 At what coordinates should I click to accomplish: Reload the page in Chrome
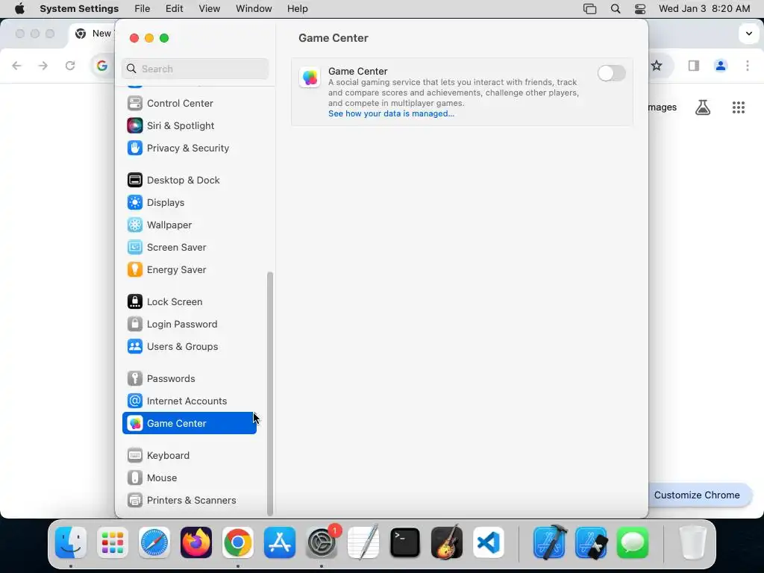pos(70,66)
